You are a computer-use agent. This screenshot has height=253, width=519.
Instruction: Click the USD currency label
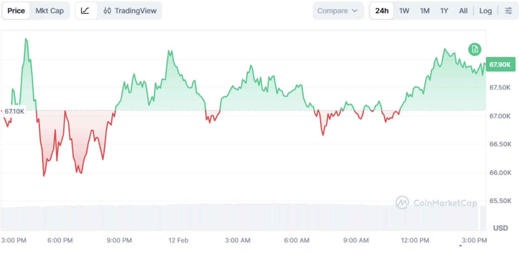[500, 228]
